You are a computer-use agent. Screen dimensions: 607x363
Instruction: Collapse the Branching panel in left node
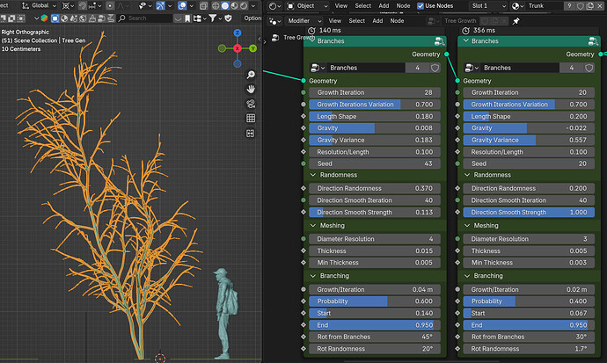[313, 276]
